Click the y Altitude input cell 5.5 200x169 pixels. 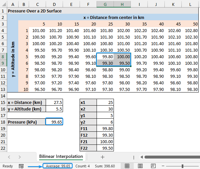(x=54, y=109)
